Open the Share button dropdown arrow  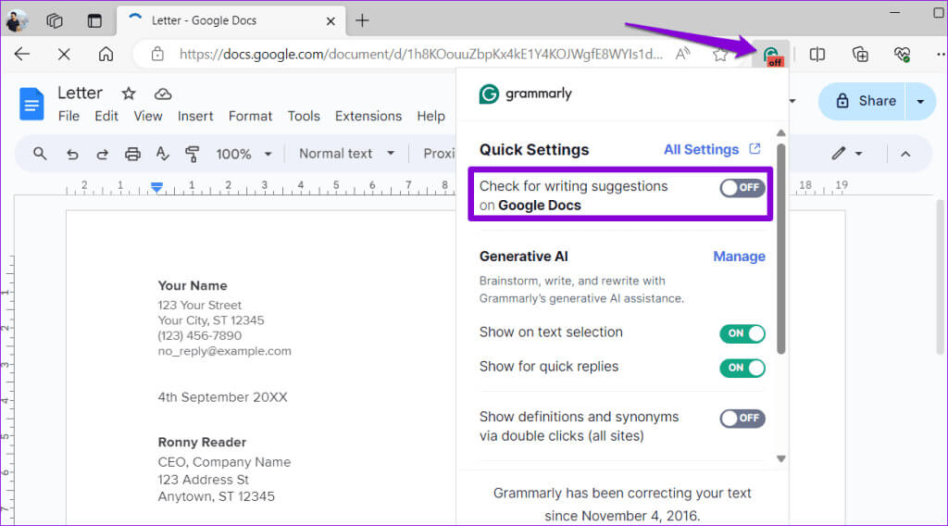[x=919, y=101]
